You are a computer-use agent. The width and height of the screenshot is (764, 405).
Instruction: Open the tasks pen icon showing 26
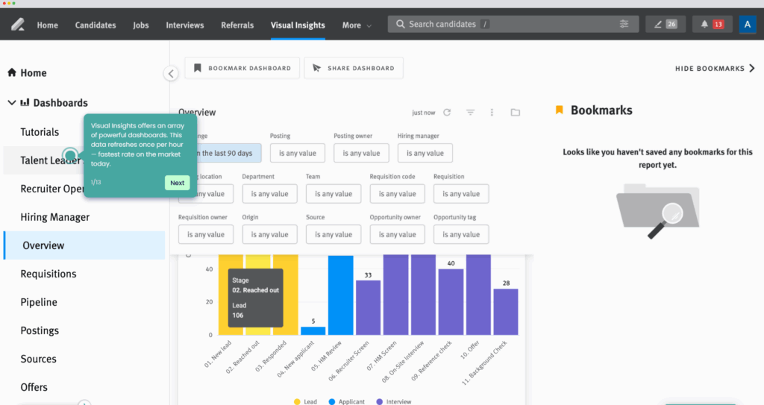(665, 24)
